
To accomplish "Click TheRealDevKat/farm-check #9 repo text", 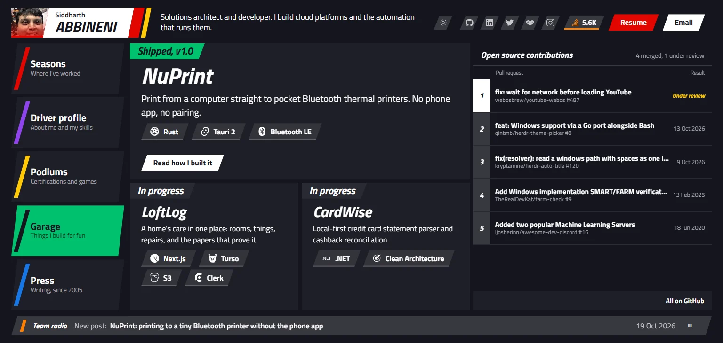I will pos(533,199).
